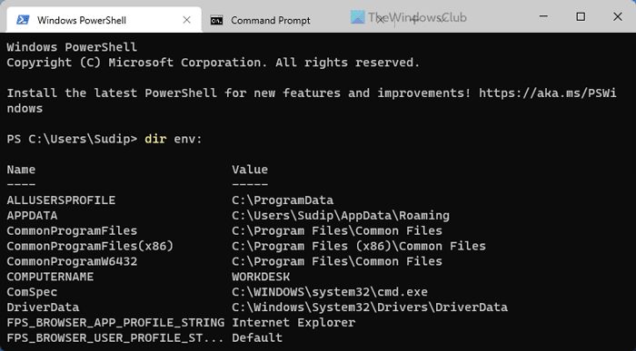Click the PowerShell icon in the first tab
Viewport: 636px width, 351px height.
pos(23,20)
